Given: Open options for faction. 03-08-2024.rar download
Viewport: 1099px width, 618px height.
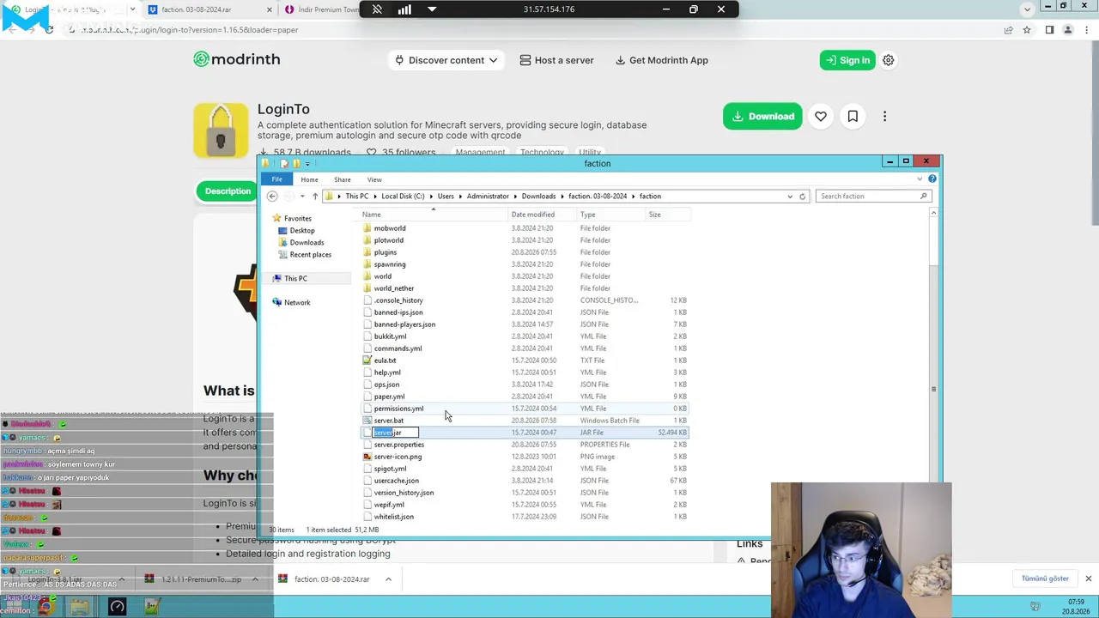Looking at the screenshot, I should (388, 579).
